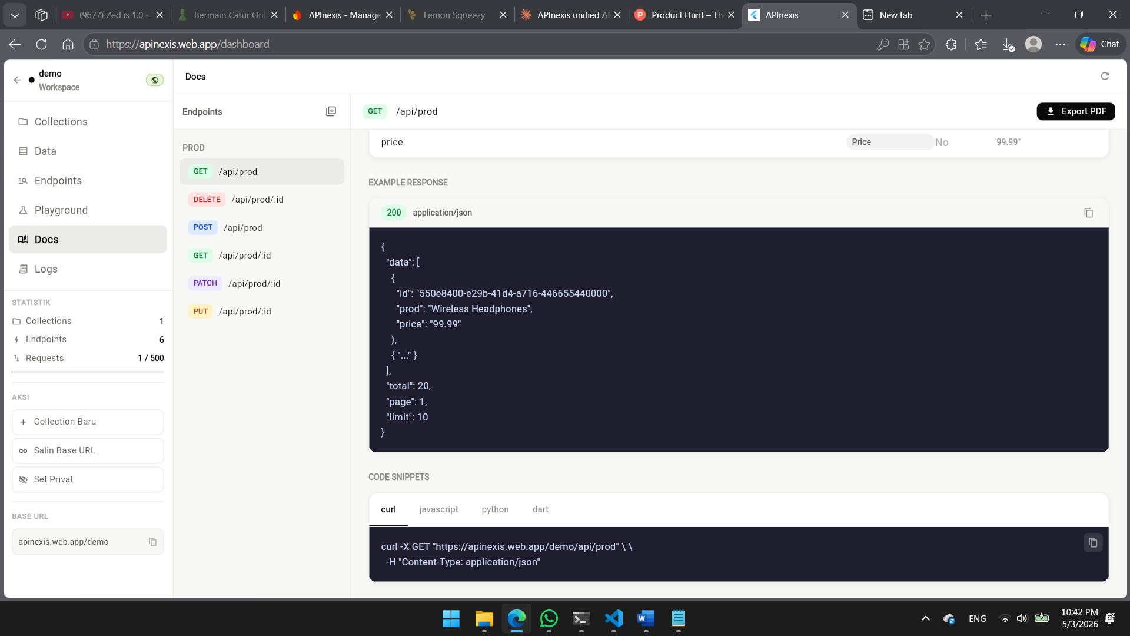
Task: Open password manager key icon
Action: coord(883,44)
